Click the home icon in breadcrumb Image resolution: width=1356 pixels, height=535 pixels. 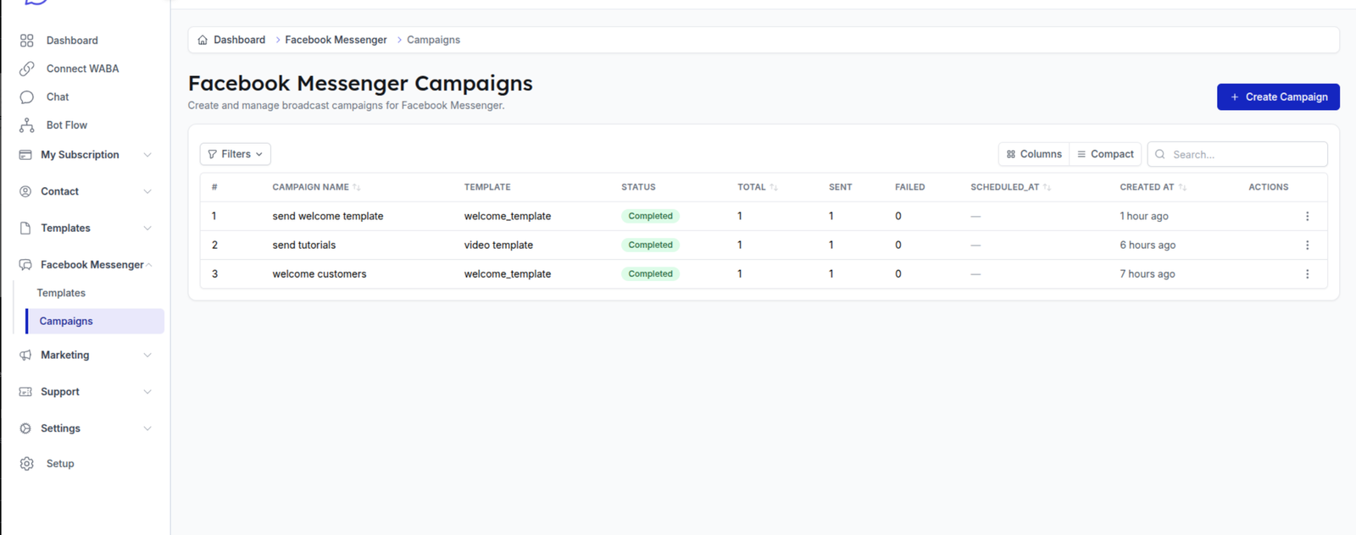pyautogui.click(x=203, y=40)
